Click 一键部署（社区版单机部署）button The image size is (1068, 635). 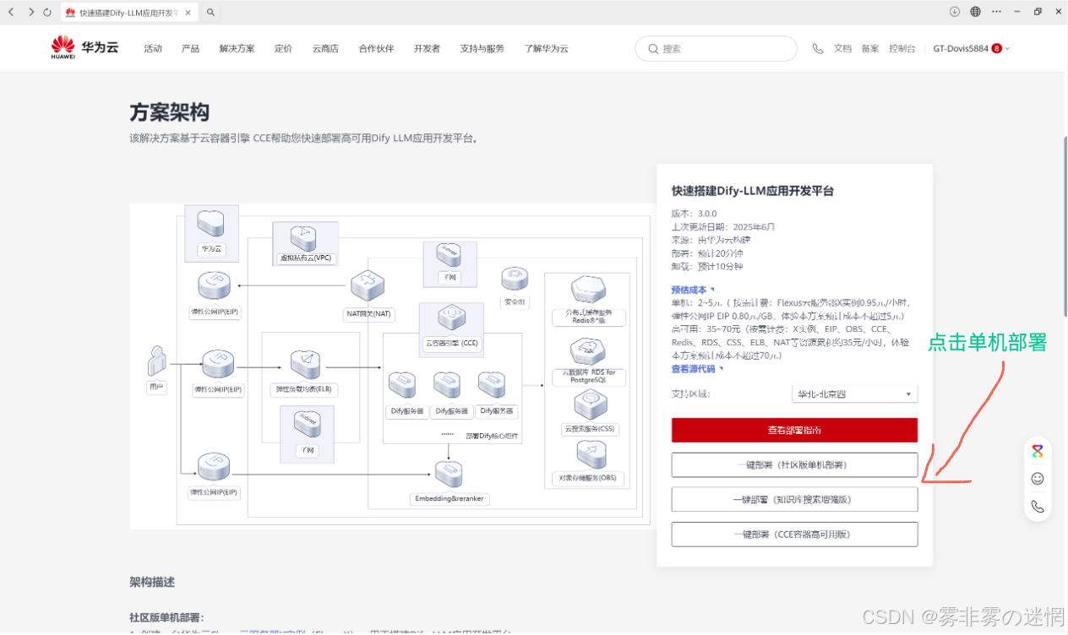[x=794, y=464]
